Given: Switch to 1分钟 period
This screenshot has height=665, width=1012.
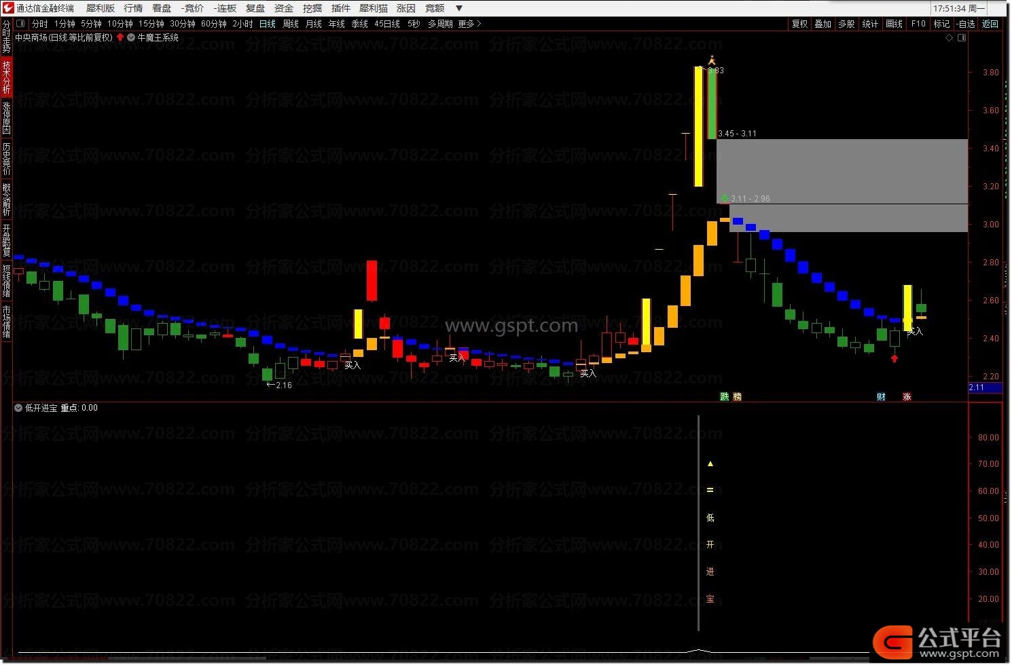Looking at the screenshot, I should [65, 24].
